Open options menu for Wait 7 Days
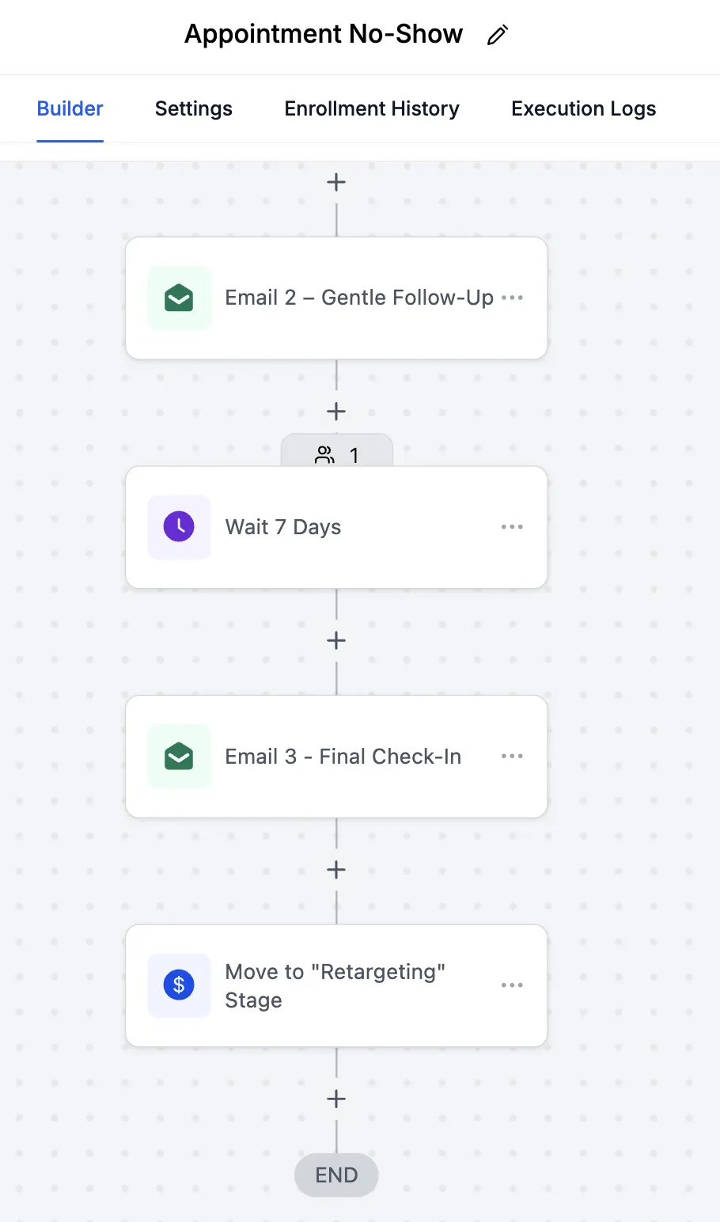720x1222 pixels. [512, 526]
